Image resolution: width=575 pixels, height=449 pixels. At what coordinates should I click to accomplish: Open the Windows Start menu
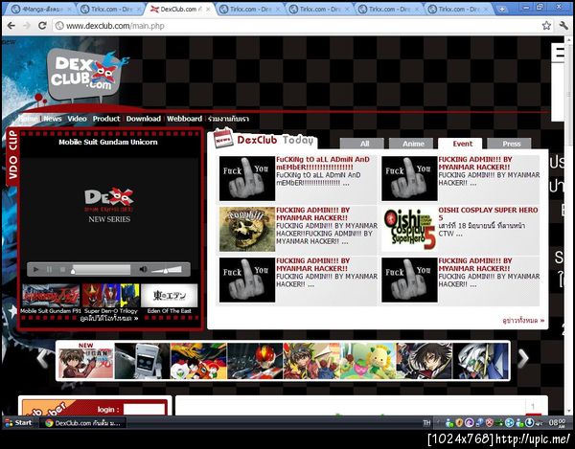point(18,422)
